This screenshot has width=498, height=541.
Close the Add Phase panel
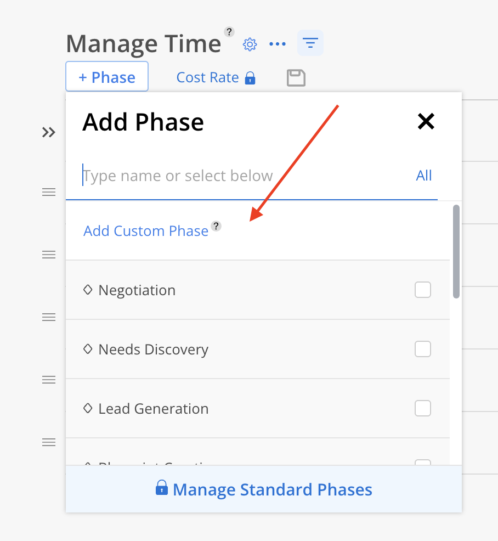(426, 121)
